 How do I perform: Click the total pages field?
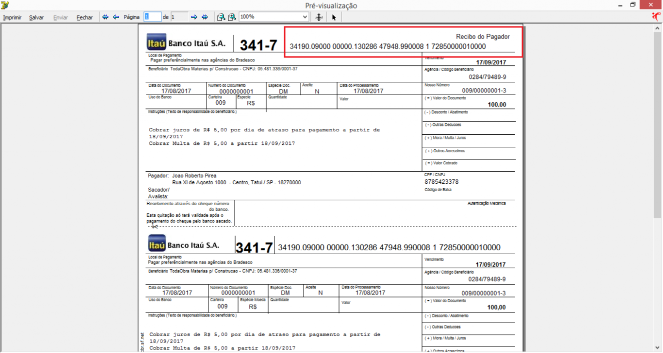tap(179, 17)
